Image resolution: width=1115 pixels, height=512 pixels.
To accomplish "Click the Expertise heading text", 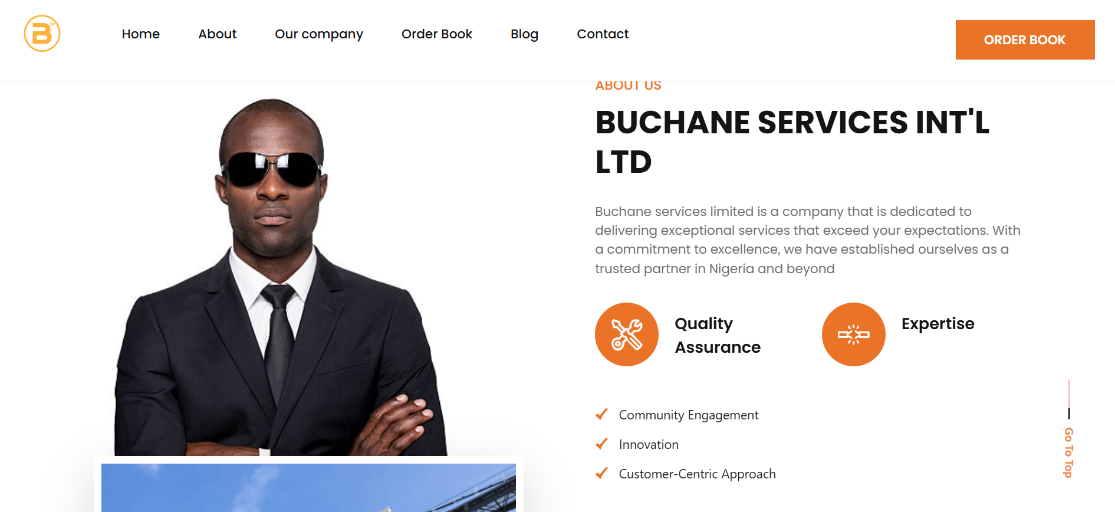I will (938, 324).
